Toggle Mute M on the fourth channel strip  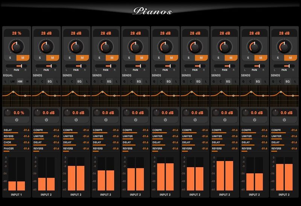click(112, 58)
